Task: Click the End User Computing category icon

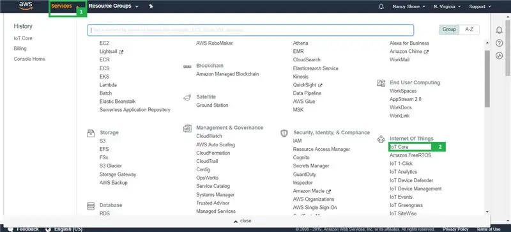Action: click(x=381, y=83)
